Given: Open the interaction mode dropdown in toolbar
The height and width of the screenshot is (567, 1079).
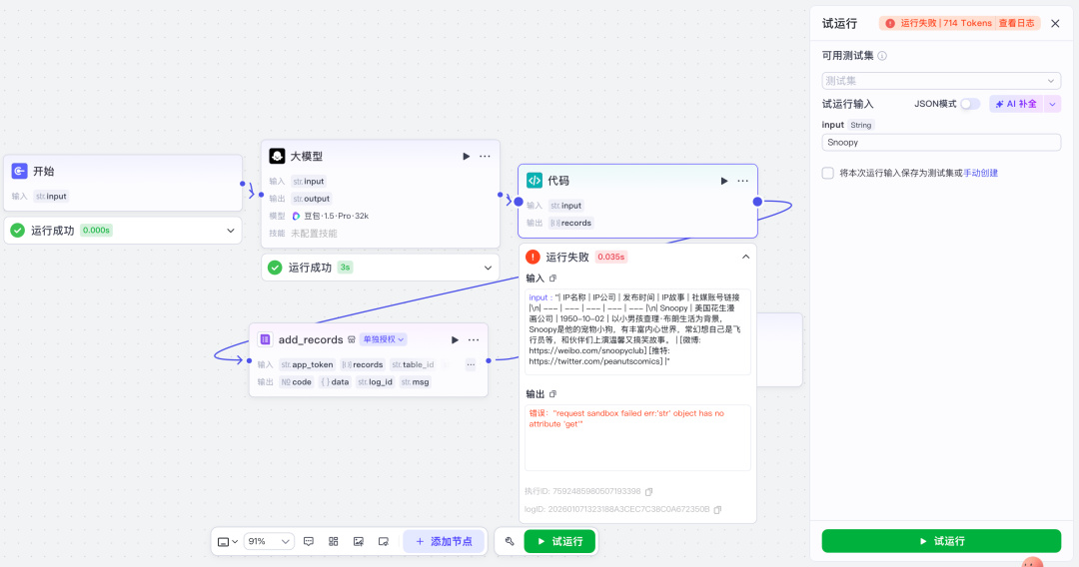Looking at the screenshot, I should point(228,542).
